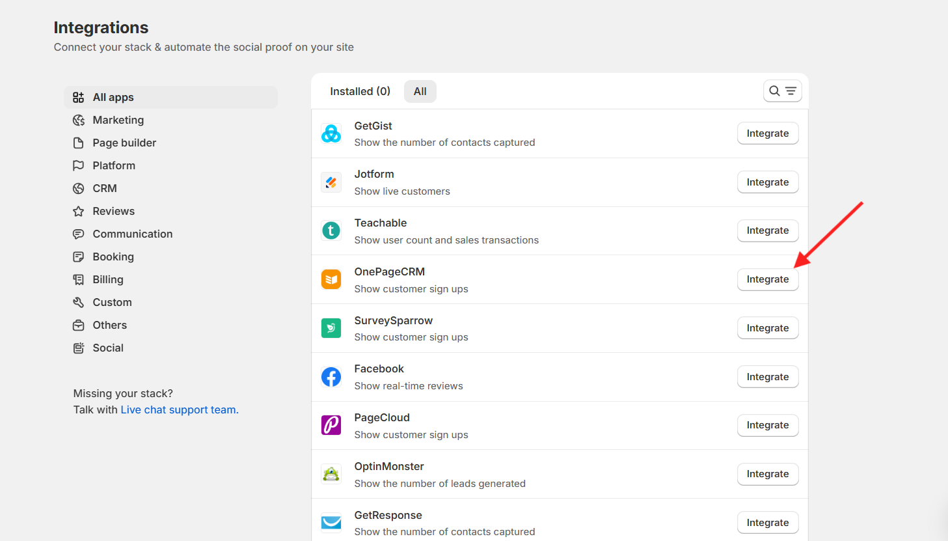This screenshot has width=948, height=541.
Task: Click the Platform flag icon
Action: coord(79,166)
